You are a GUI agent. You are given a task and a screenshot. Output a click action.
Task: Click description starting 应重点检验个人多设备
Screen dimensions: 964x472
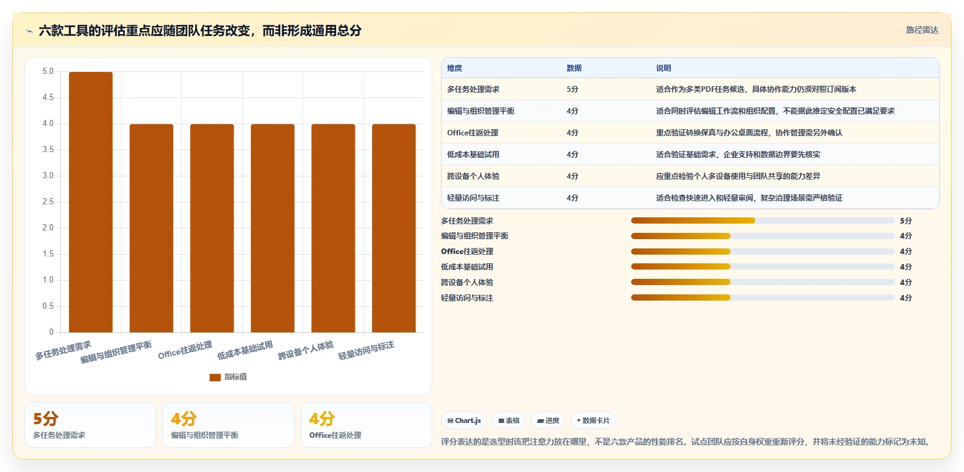point(738,176)
